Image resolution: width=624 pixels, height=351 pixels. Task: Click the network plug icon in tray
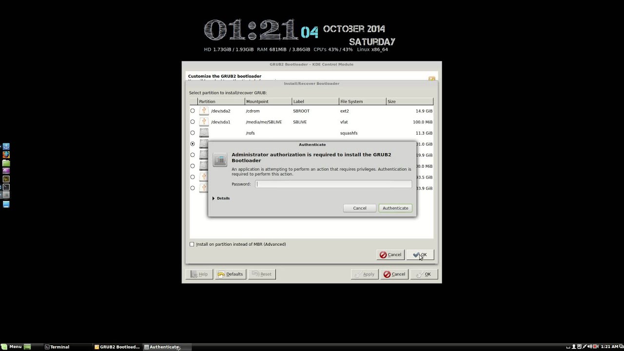[x=585, y=346]
